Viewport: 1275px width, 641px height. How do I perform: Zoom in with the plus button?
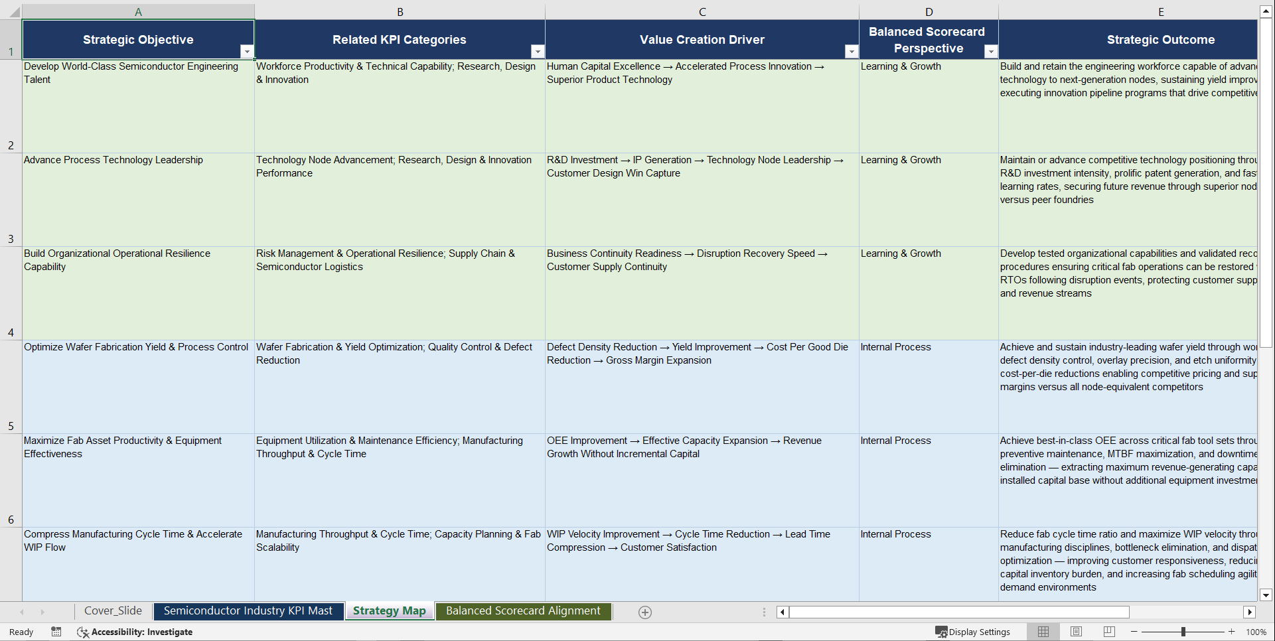click(x=1232, y=632)
